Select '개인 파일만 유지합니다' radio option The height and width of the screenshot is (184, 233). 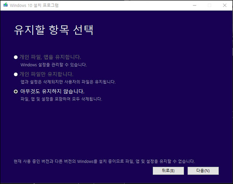pos(16,74)
